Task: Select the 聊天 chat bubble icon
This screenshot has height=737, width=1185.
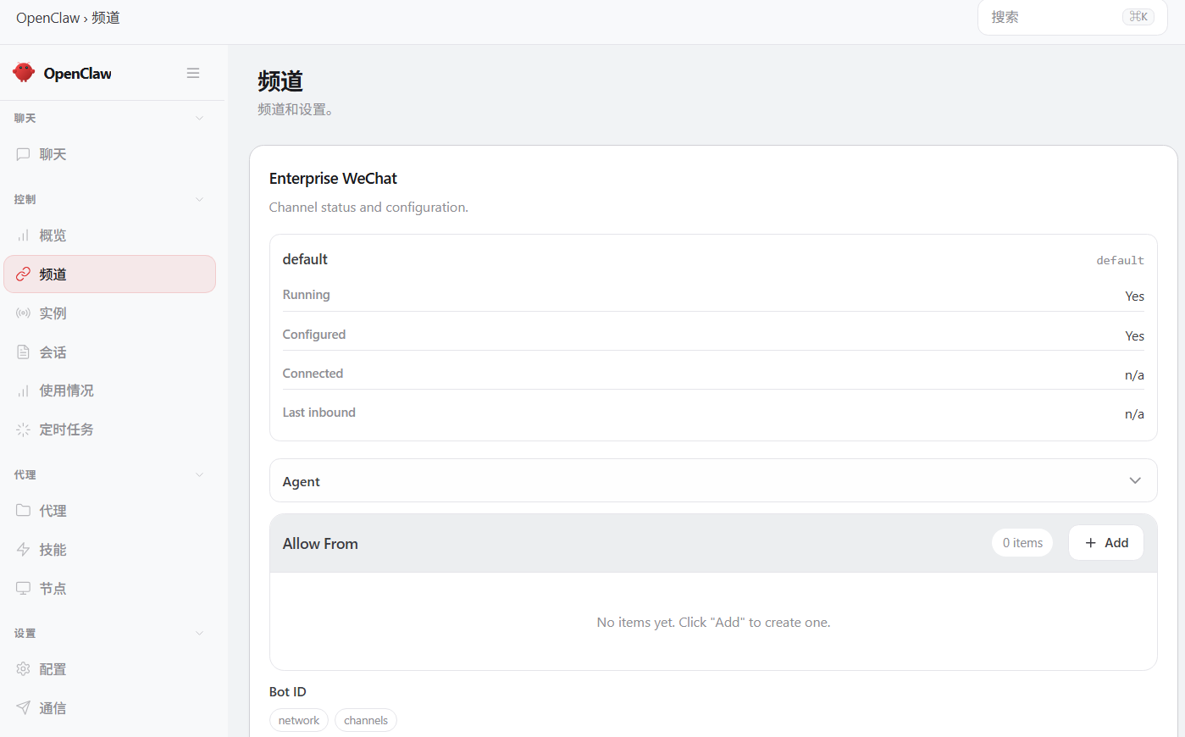Action: 25,153
